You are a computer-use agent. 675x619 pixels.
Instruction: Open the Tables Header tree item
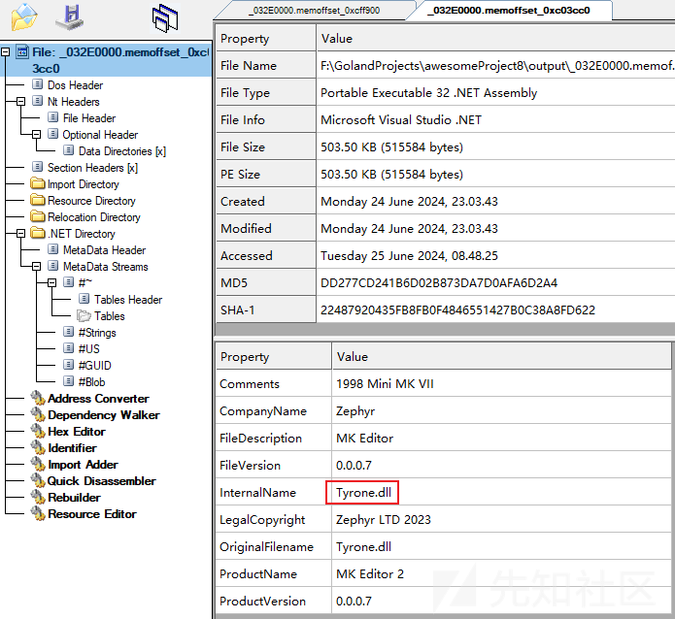click(x=128, y=300)
